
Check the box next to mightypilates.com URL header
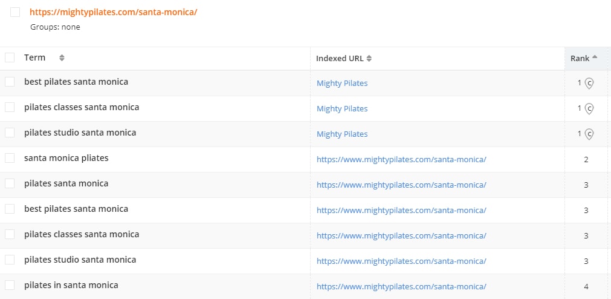click(x=15, y=12)
